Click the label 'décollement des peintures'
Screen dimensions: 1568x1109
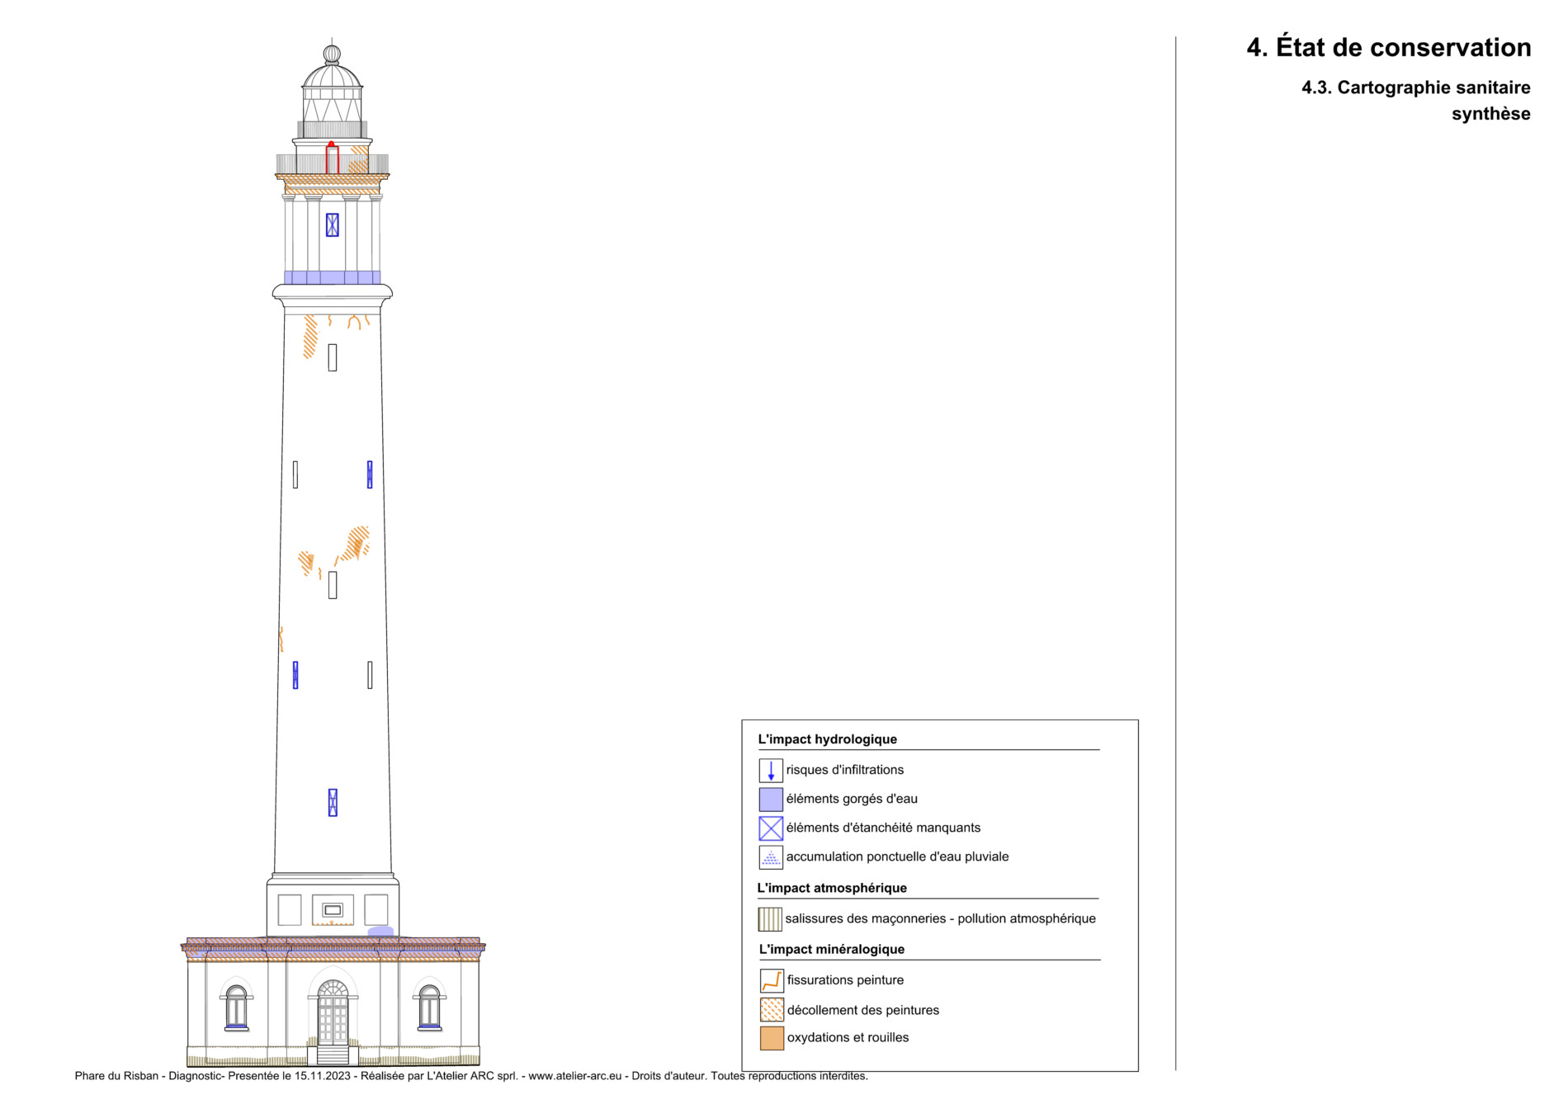coord(863,1010)
